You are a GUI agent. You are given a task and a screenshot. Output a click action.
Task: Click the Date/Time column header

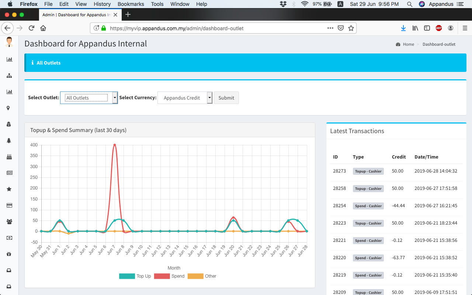[x=426, y=157]
